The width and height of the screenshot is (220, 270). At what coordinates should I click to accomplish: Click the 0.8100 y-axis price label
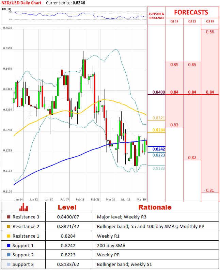(8, 191)
